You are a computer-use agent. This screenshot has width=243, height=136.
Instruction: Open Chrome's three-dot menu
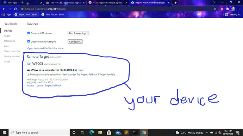pos(239,9)
